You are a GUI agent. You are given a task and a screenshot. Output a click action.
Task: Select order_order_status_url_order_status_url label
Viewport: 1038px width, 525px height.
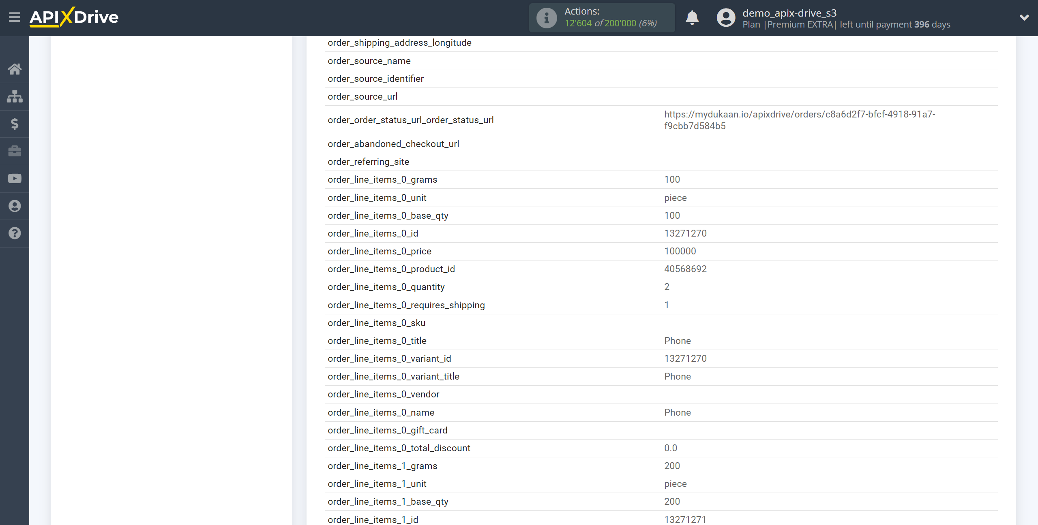click(410, 120)
